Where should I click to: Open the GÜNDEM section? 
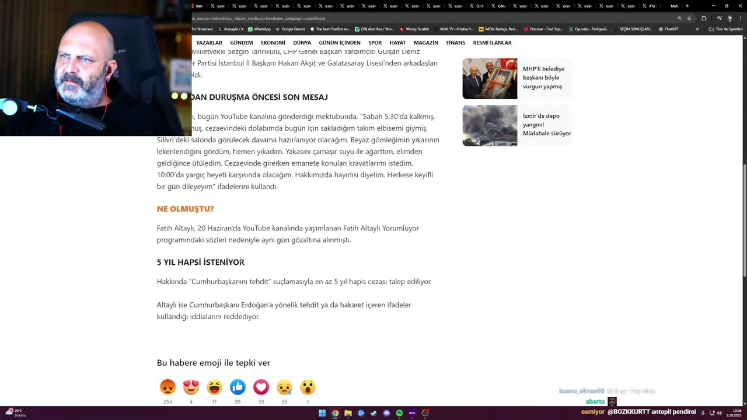point(242,43)
